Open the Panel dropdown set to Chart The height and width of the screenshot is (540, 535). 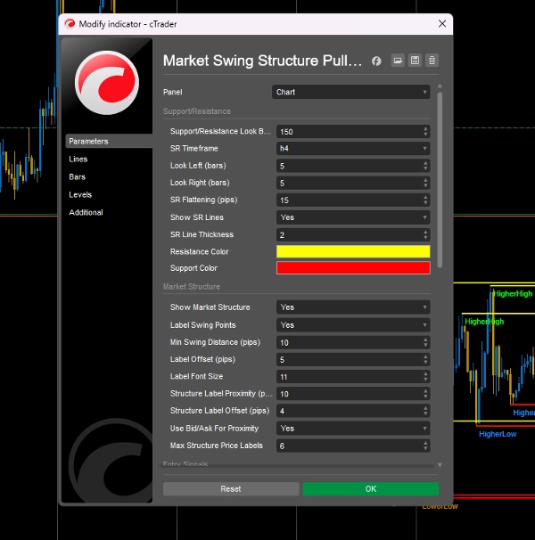click(351, 92)
